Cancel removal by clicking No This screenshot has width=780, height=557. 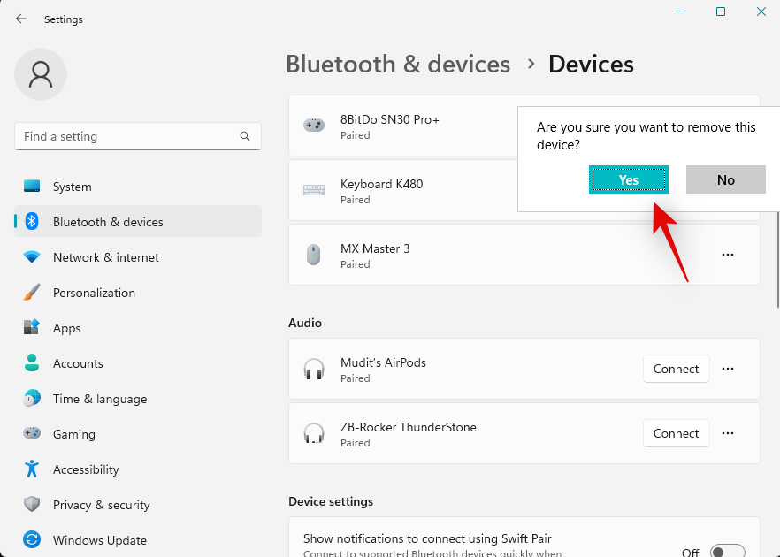pyautogui.click(x=726, y=179)
